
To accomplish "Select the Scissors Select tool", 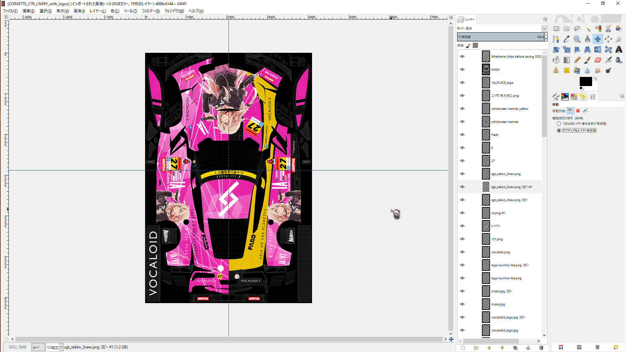I will (x=608, y=29).
